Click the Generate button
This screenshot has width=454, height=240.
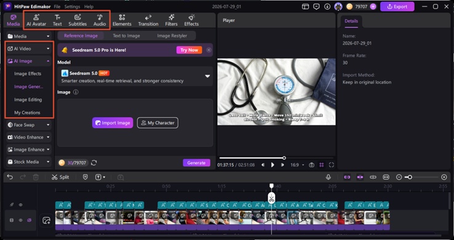pyautogui.click(x=196, y=162)
